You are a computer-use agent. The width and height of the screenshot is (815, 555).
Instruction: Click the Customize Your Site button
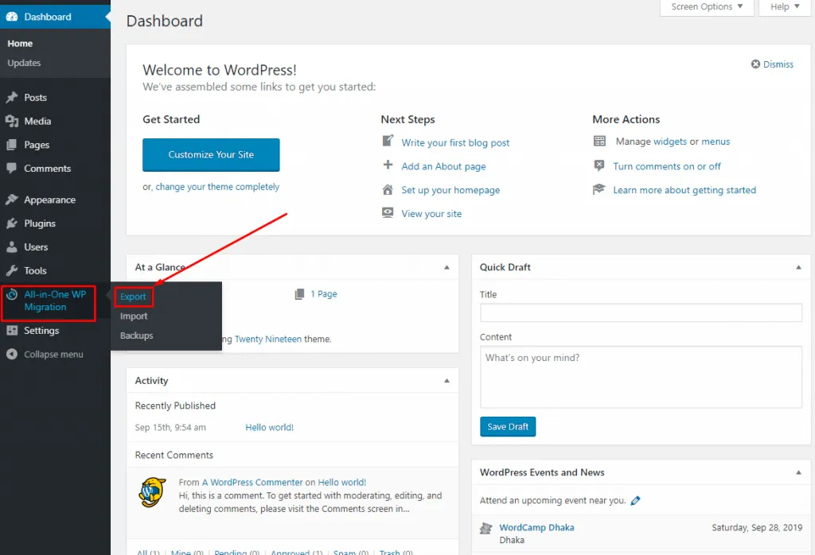click(211, 155)
